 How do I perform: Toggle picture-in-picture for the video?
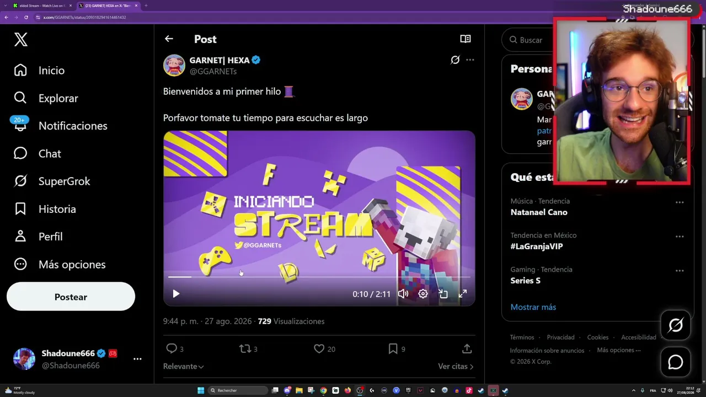pos(443,294)
